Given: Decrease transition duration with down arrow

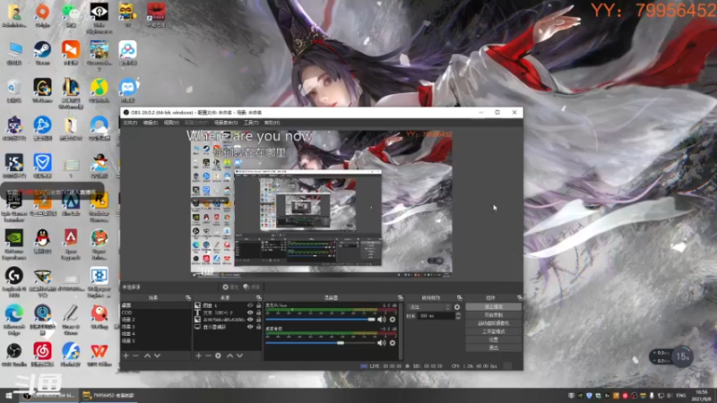Looking at the screenshot, I should point(458,318).
